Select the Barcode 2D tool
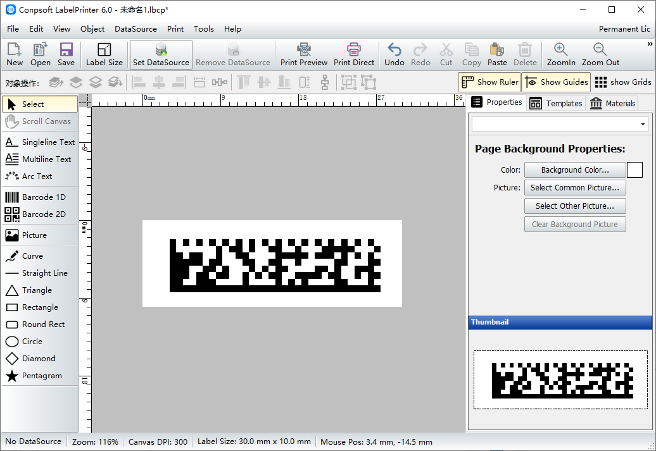 [x=40, y=214]
